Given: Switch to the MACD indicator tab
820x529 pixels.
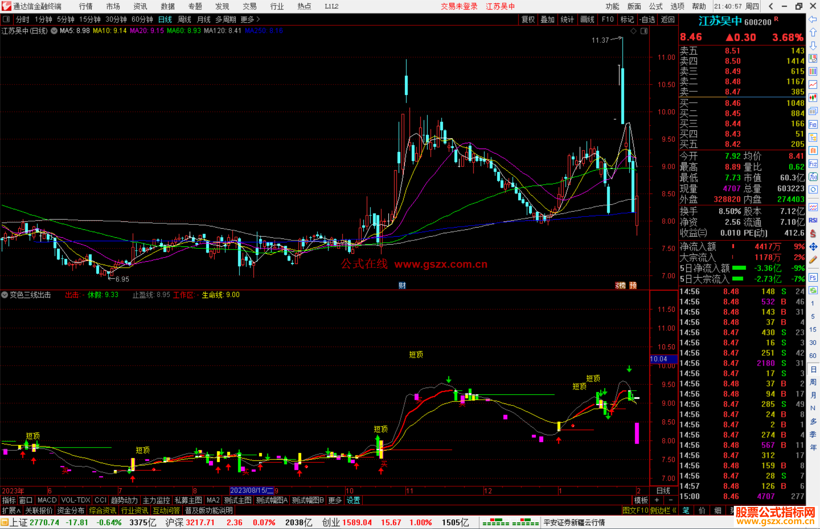Looking at the screenshot, I should click(47, 500).
